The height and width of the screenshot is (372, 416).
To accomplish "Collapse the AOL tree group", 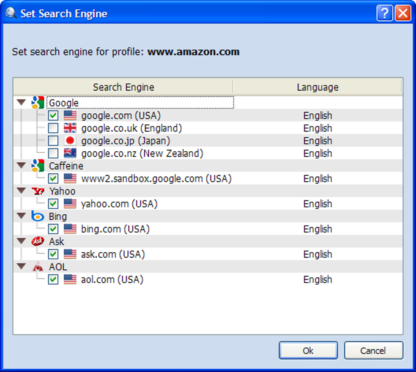I will [x=21, y=267].
